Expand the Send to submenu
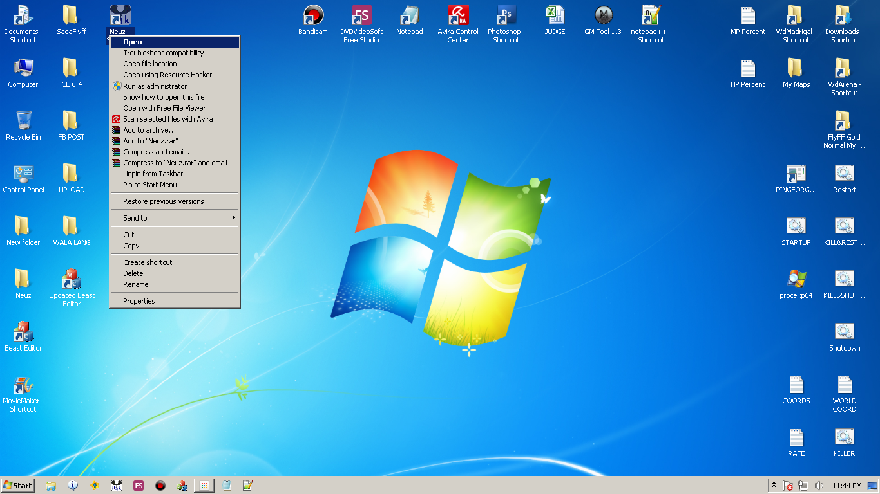 (x=175, y=217)
